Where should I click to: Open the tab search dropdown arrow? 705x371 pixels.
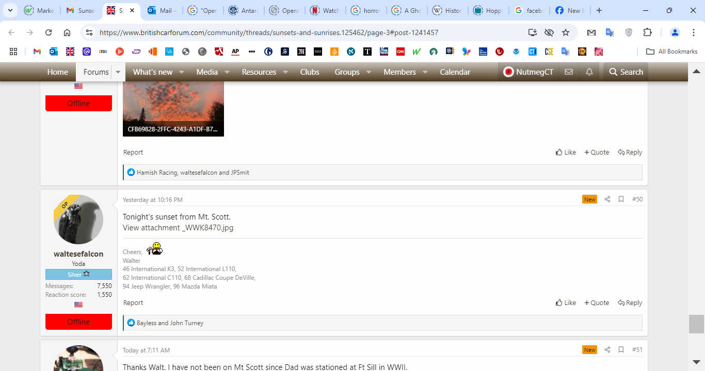click(10, 10)
